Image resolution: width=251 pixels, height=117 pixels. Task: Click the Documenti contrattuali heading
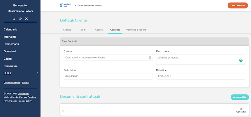click(80, 96)
